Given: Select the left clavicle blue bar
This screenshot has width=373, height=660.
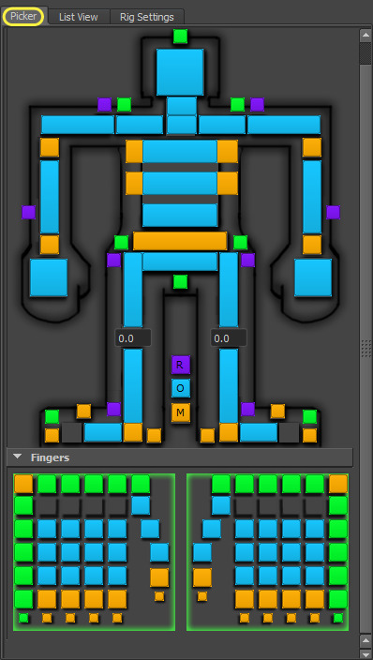Looking at the screenshot, I should [140, 125].
